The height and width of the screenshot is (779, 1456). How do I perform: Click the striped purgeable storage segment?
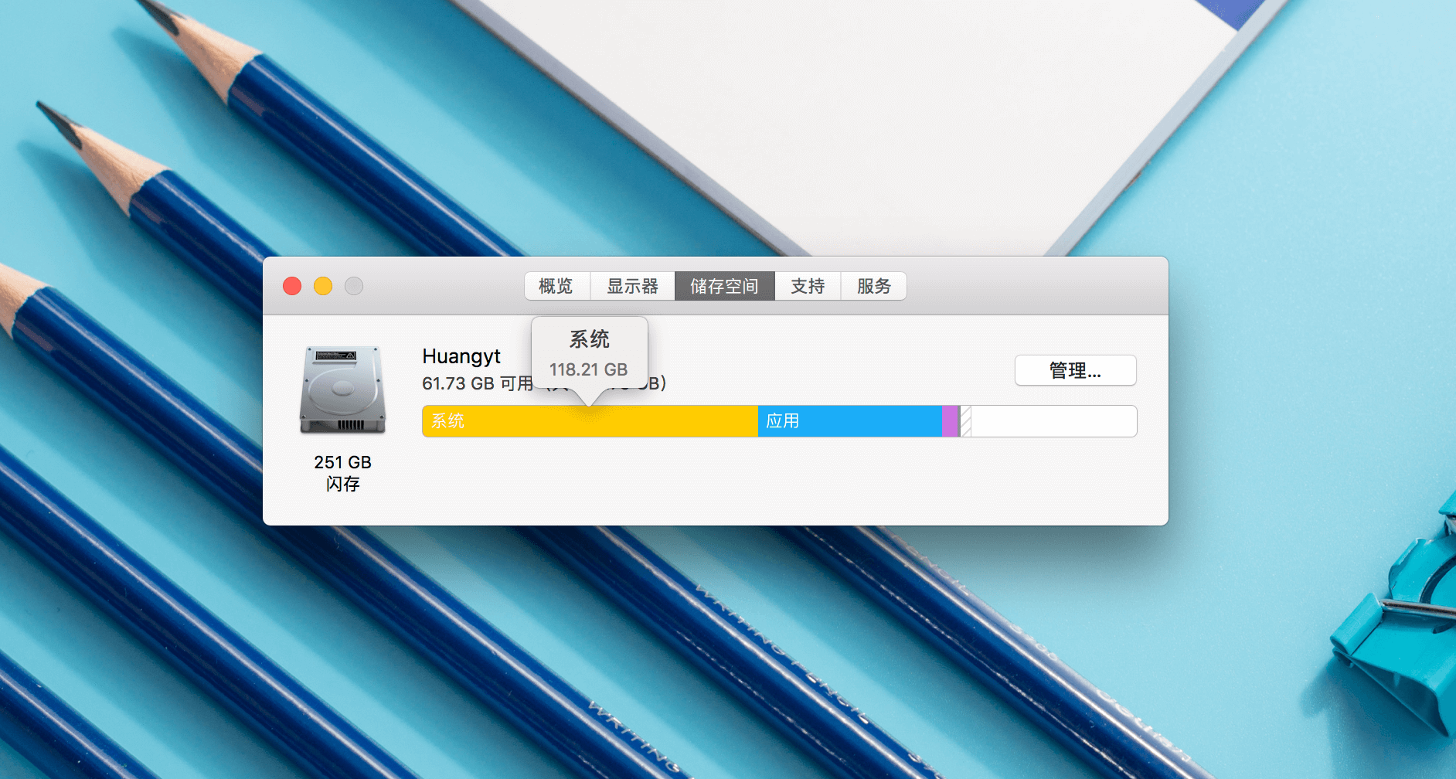(x=965, y=421)
